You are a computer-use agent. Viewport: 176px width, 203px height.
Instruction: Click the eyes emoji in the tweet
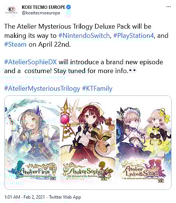pos(133,71)
